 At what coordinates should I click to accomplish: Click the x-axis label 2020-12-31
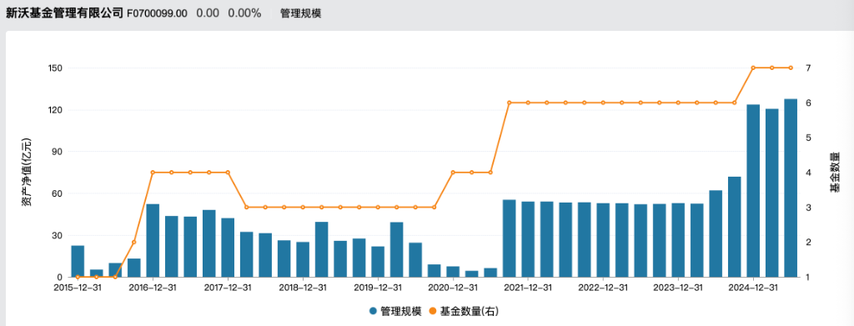[453, 288]
